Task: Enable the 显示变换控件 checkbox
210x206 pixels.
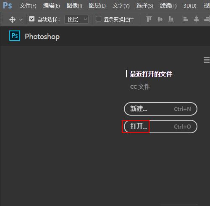Action: click(98, 19)
